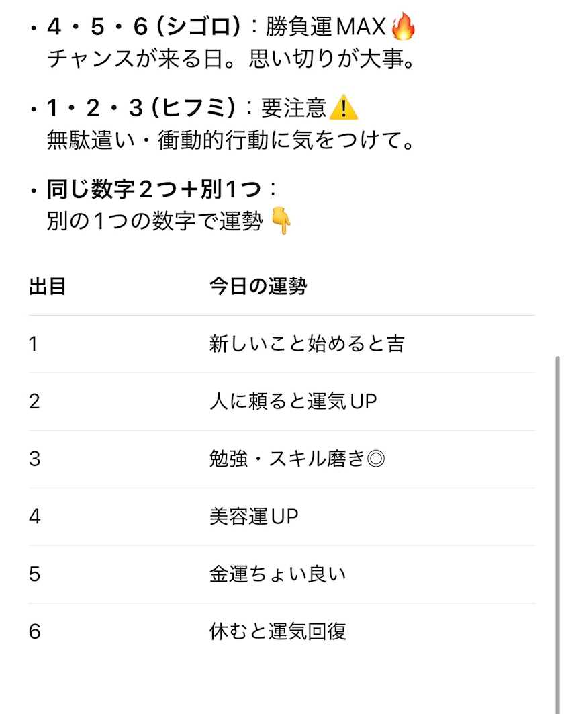Click dice number 6 in the 出目 column
This screenshot has width=564, height=714.
click(x=35, y=632)
